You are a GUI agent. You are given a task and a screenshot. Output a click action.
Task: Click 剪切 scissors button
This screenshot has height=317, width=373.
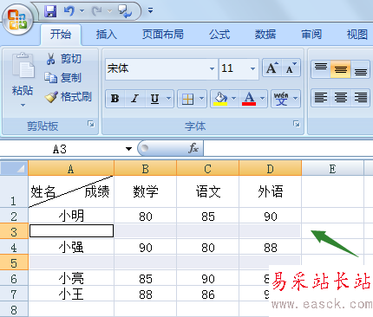tap(63, 59)
